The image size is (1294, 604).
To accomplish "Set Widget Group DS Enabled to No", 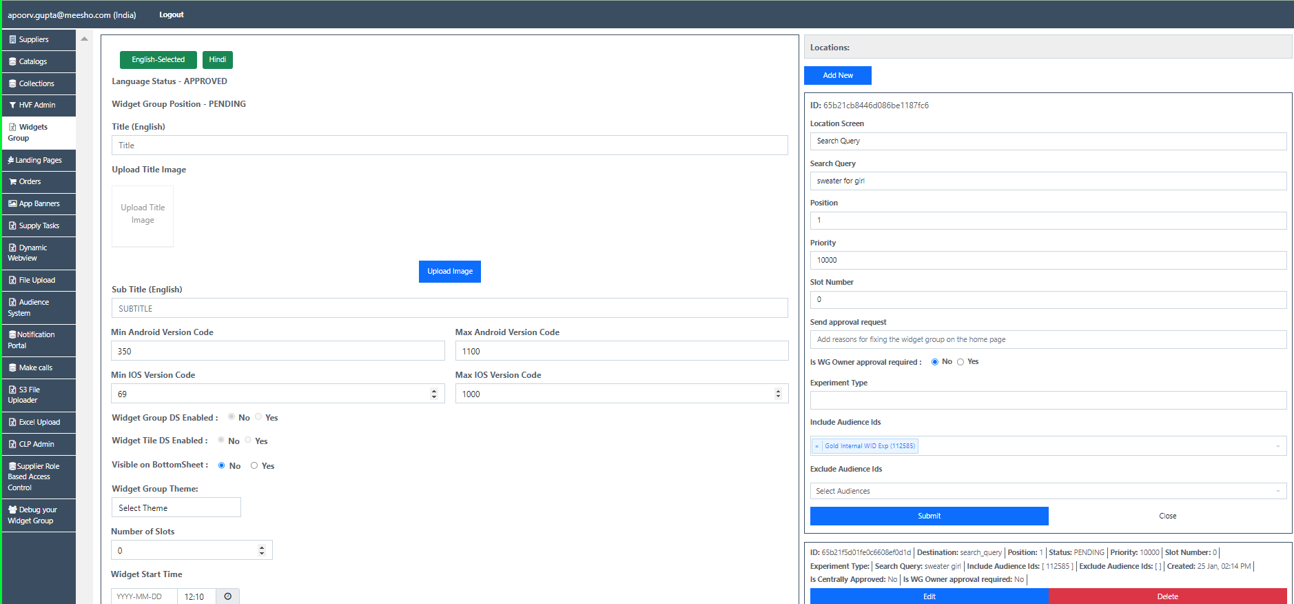I will tap(232, 417).
